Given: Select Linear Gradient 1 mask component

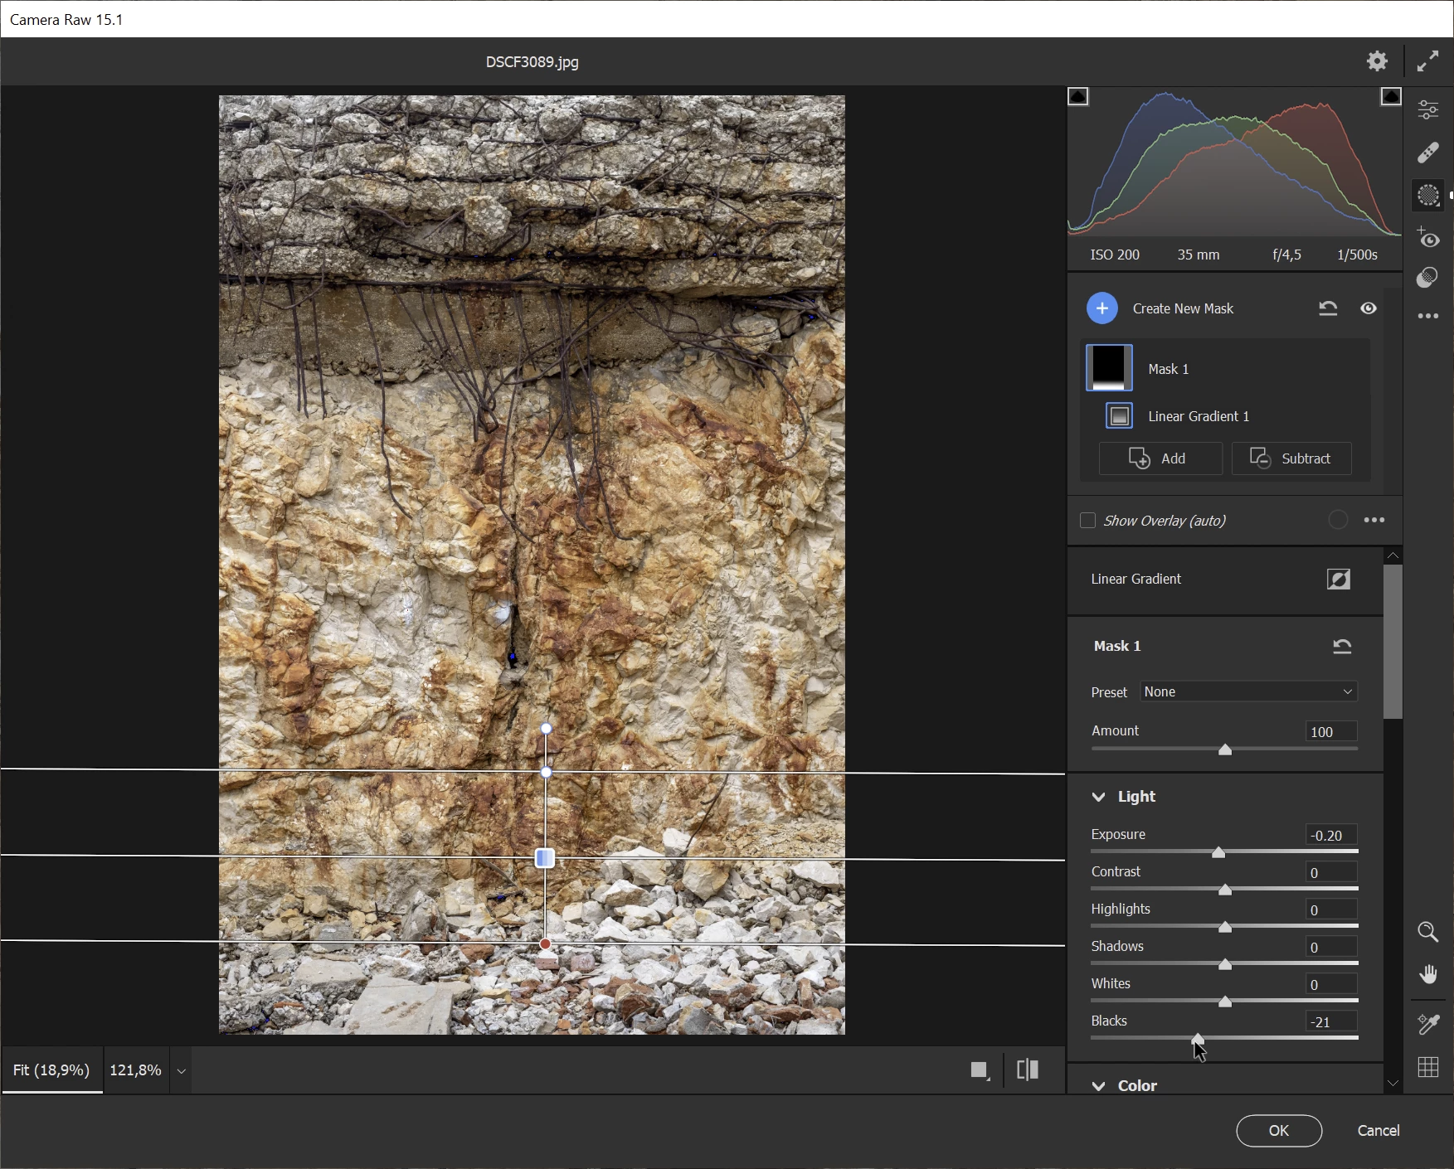Looking at the screenshot, I should 1198,416.
